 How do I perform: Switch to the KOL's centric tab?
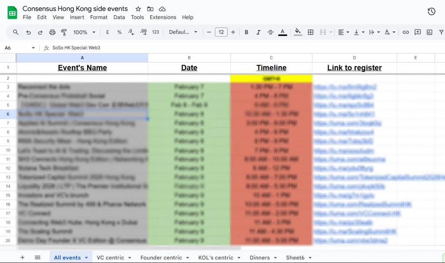(216, 258)
